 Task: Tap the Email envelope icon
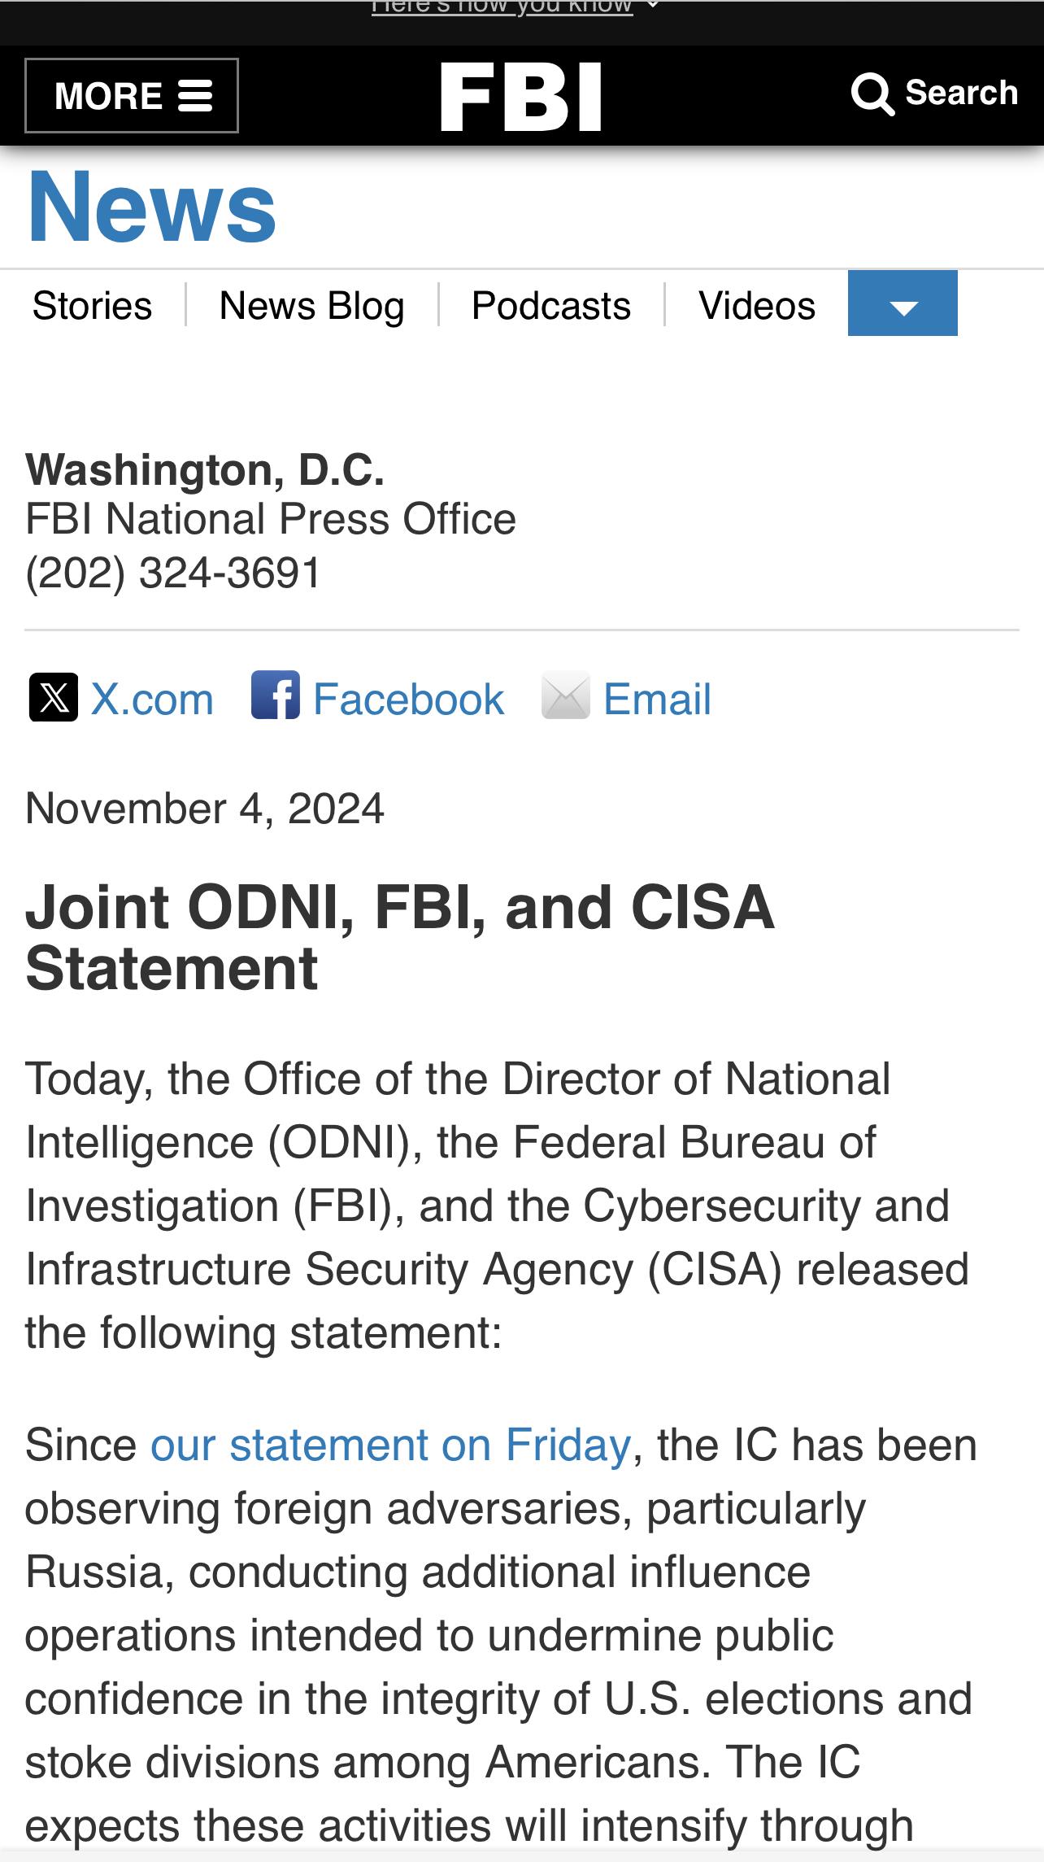click(566, 696)
